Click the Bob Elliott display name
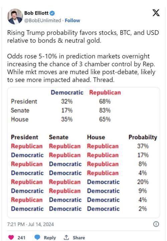 click(x=36, y=13)
